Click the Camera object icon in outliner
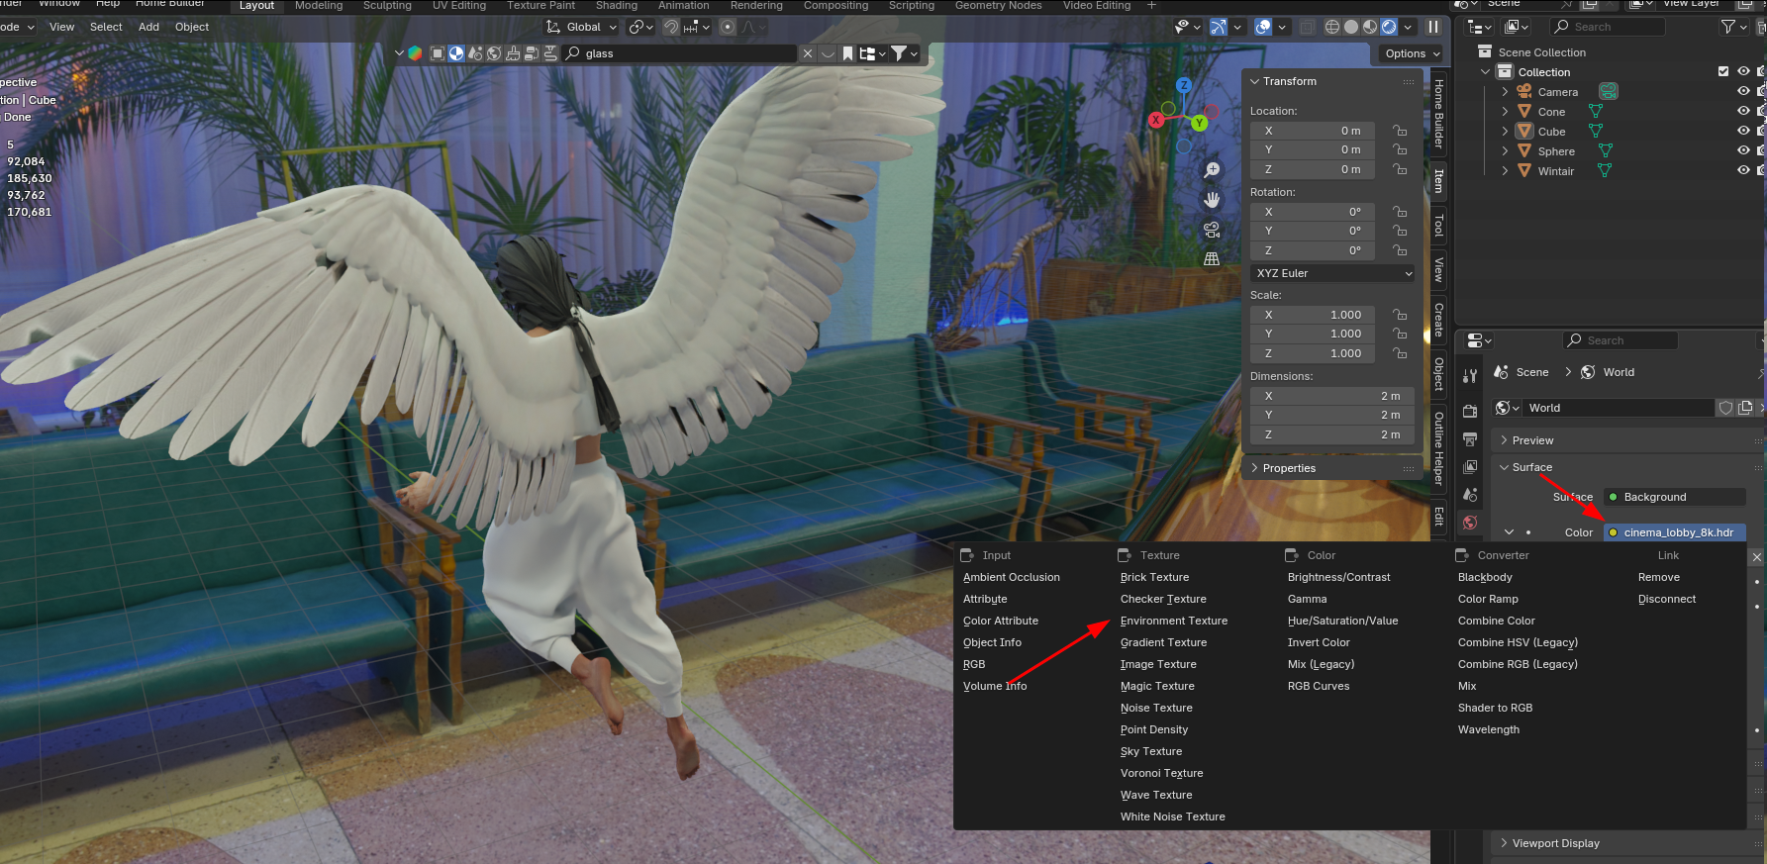The height and width of the screenshot is (864, 1767). [x=1524, y=92]
